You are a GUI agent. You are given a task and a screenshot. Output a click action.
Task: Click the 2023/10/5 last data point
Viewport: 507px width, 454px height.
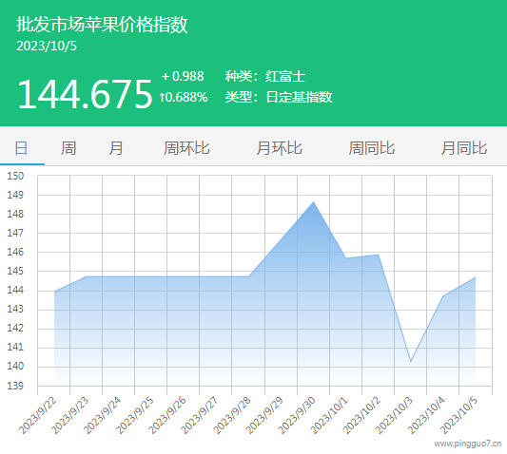point(476,277)
